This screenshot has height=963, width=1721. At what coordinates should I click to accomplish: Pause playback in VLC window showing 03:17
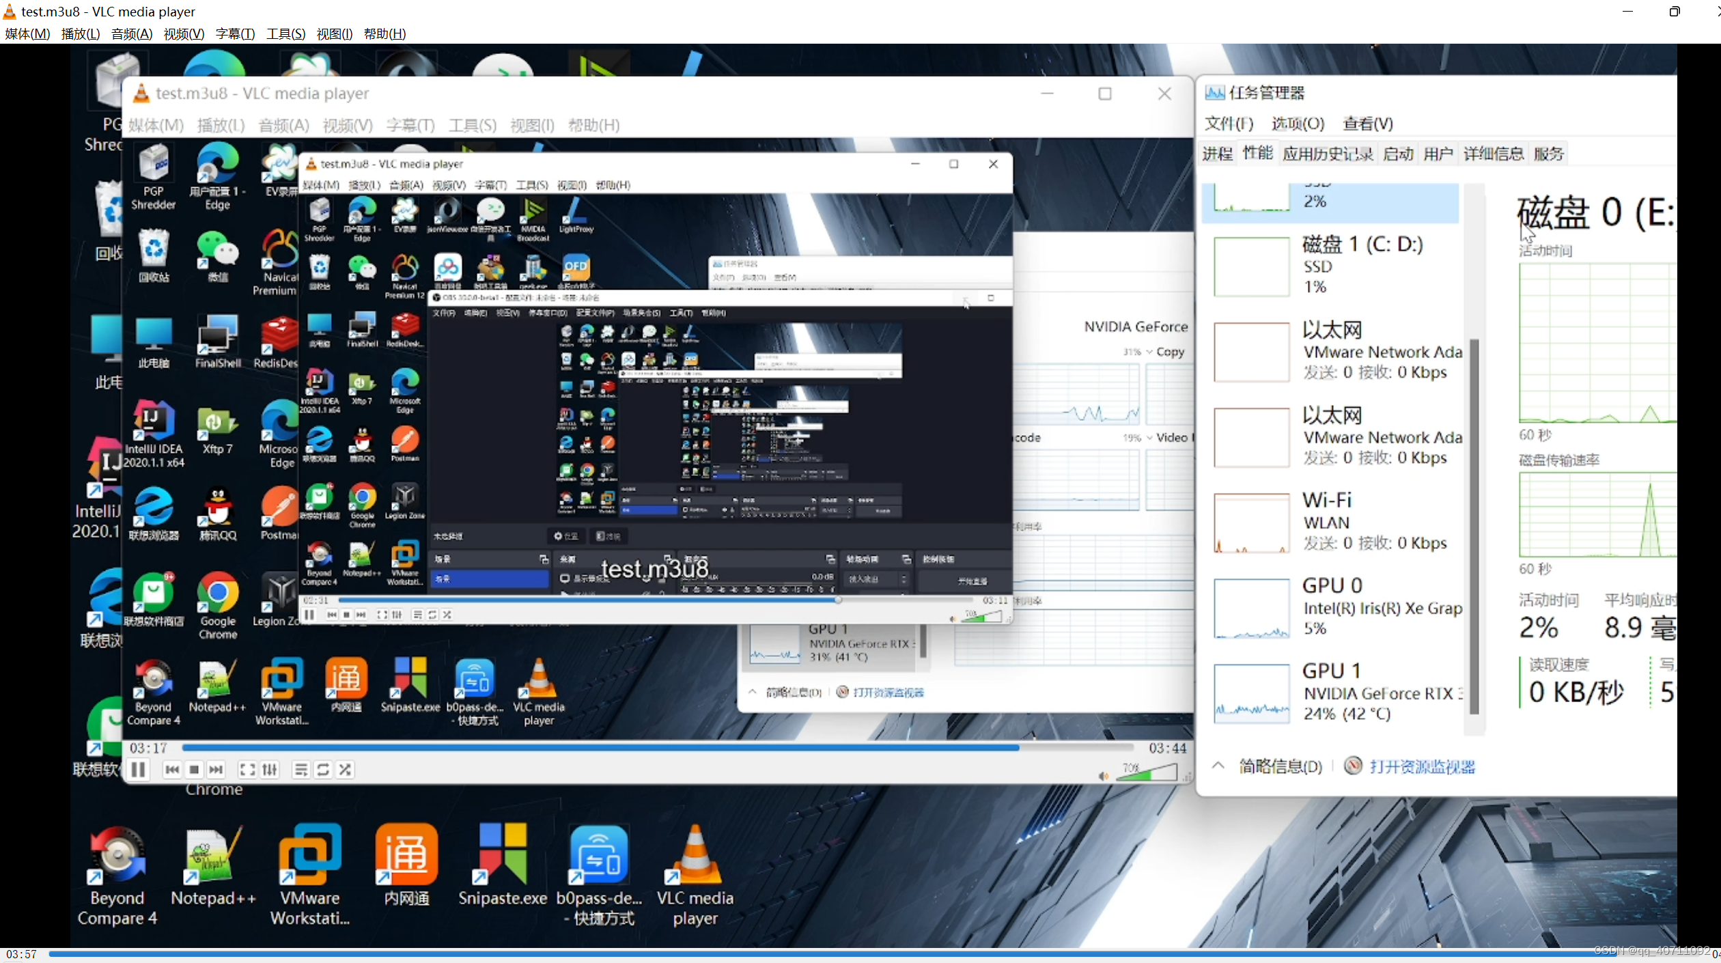[x=138, y=770]
